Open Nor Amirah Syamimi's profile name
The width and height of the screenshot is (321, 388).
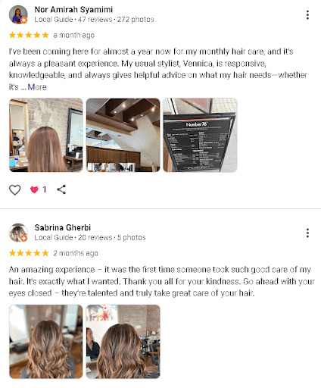point(73,10)
